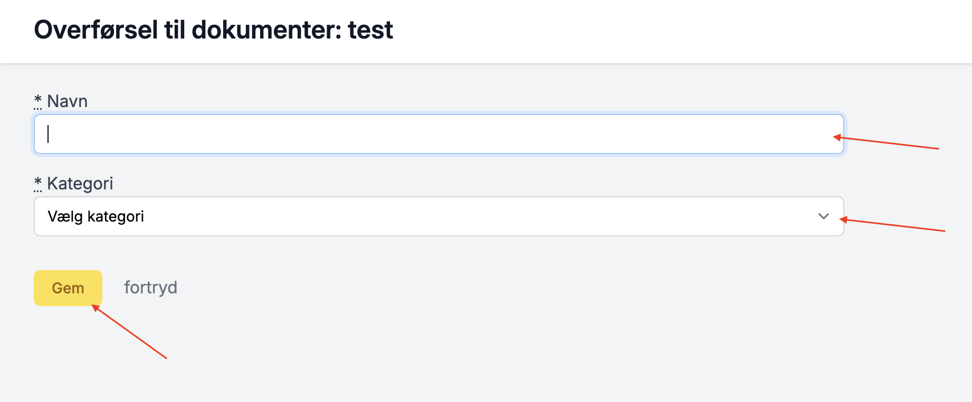
Task: Click the word 'test' in the page title
Action: click(x=370, y=30)
